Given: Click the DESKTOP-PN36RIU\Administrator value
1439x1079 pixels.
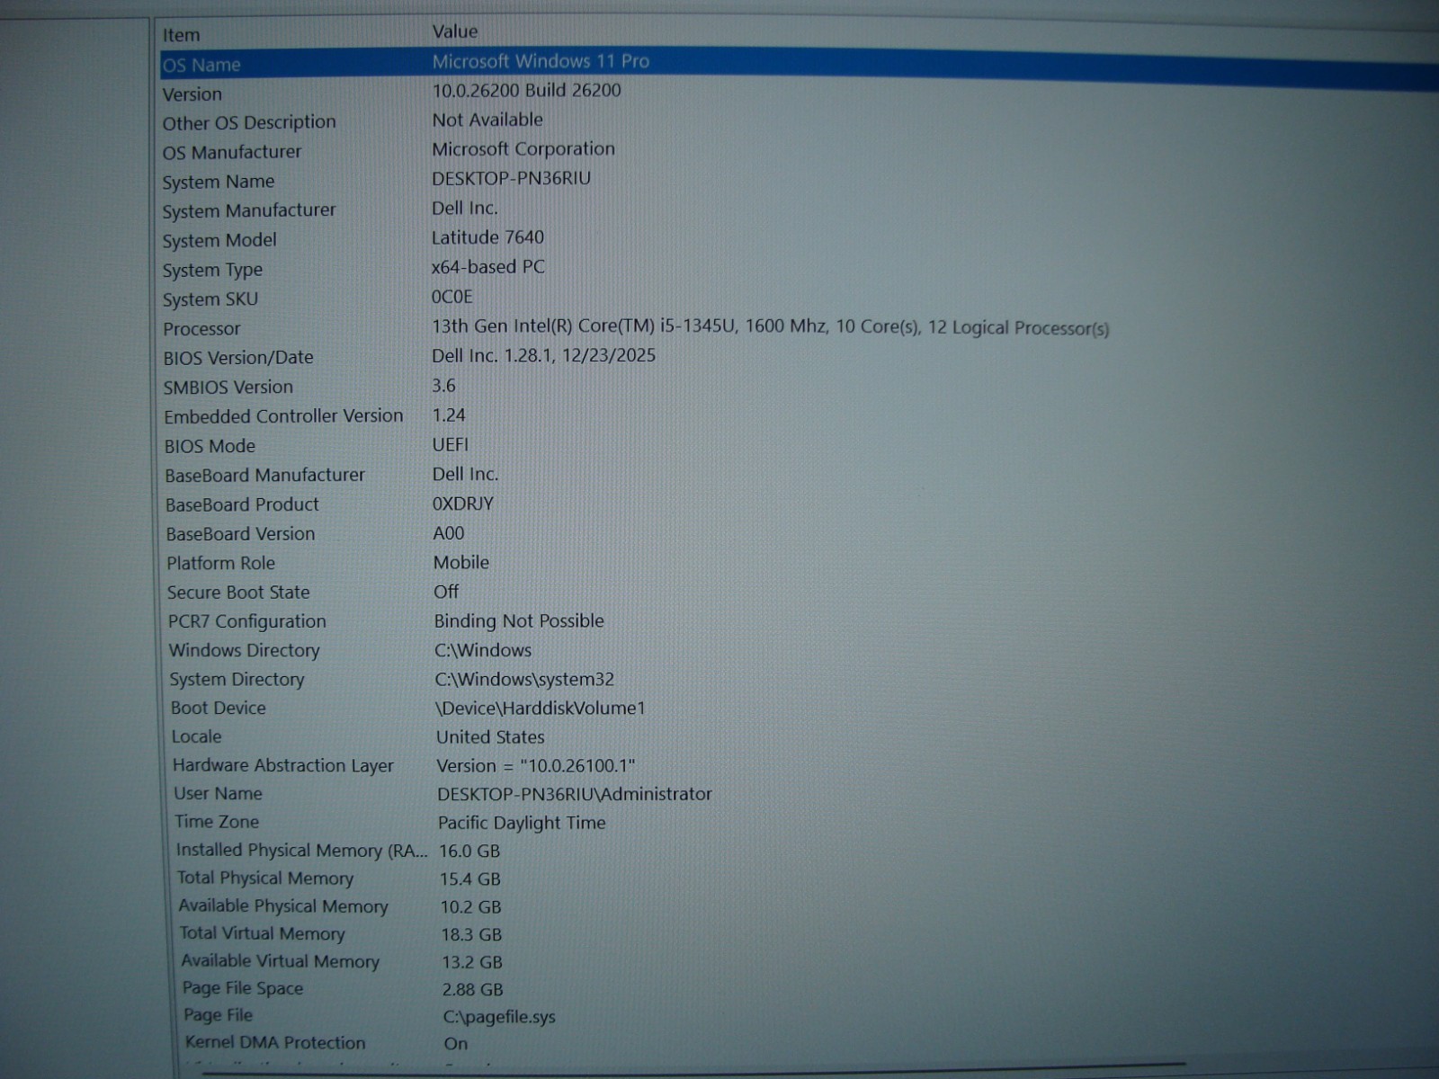Looking at the screenshot, I should (575, 795).
